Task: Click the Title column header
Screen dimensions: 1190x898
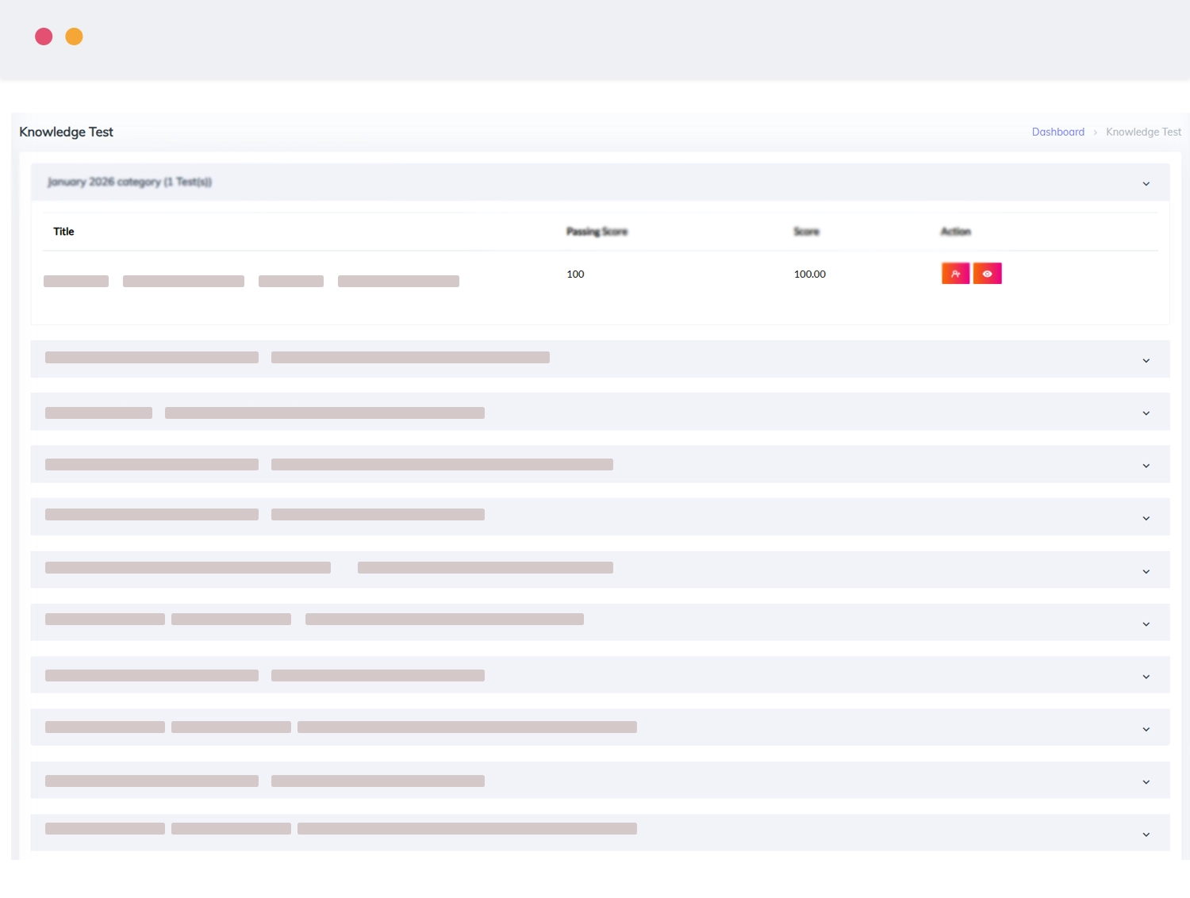Action: (x=63, y=232)
